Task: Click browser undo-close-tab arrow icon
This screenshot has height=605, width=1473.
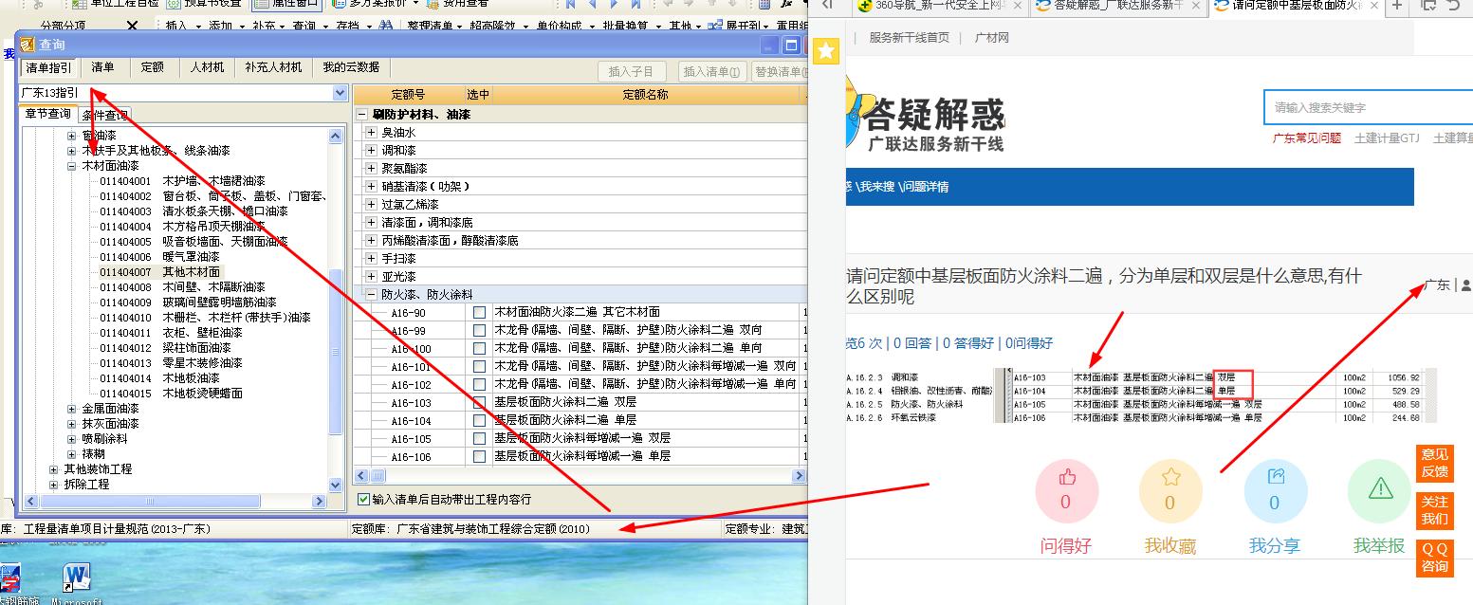Action: [1454, 6]
